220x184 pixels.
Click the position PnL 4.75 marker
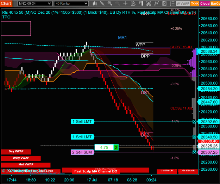click(x=104, y=147)
